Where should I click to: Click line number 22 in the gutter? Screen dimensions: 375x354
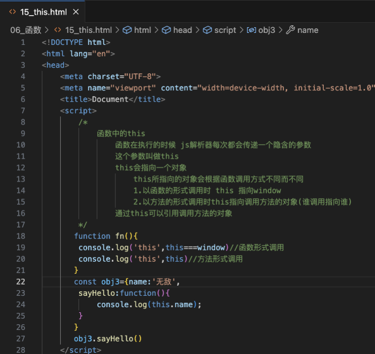[21, 282]
